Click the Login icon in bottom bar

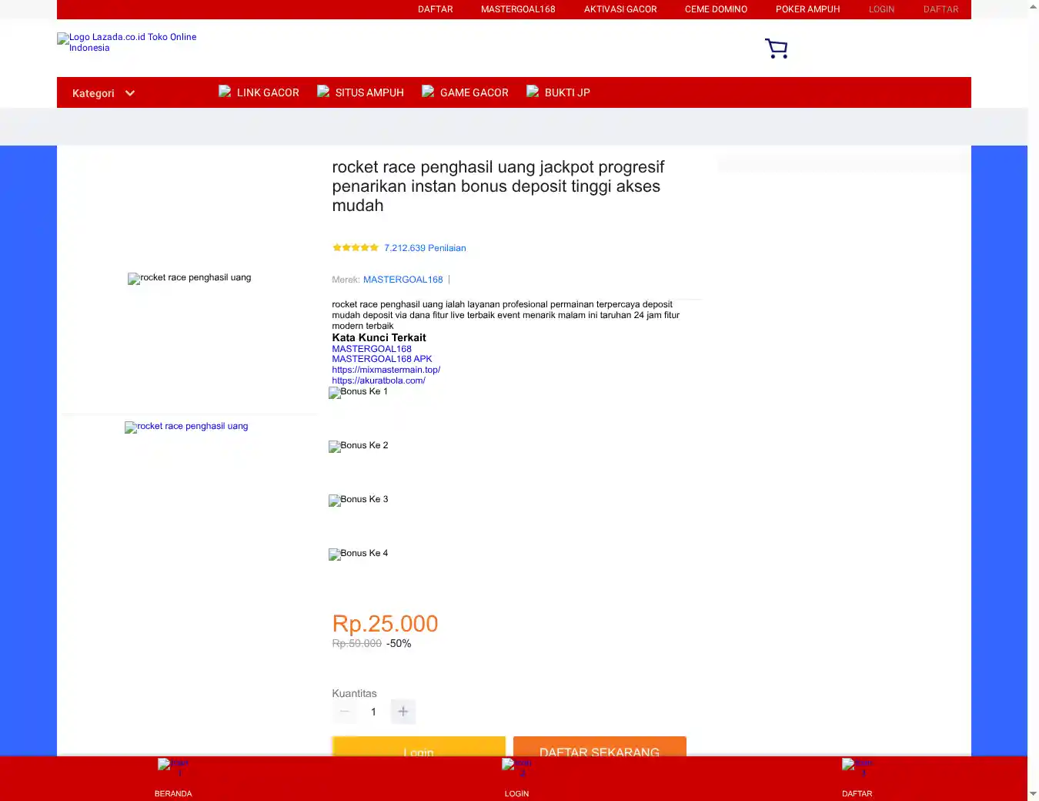click(516, 767)
